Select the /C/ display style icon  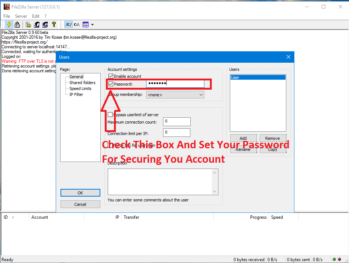point(68,24)
